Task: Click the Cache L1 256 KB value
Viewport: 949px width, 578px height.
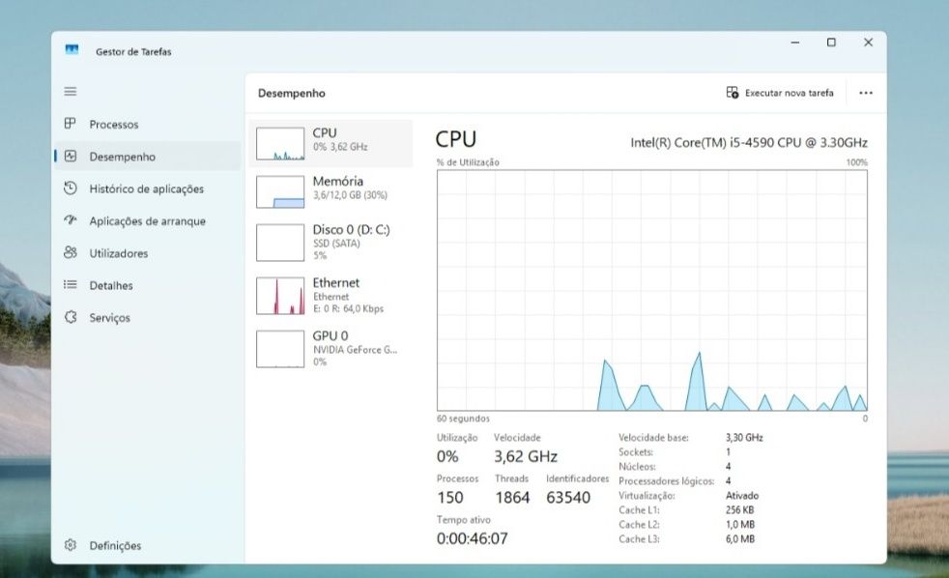Action: (739, 510)
